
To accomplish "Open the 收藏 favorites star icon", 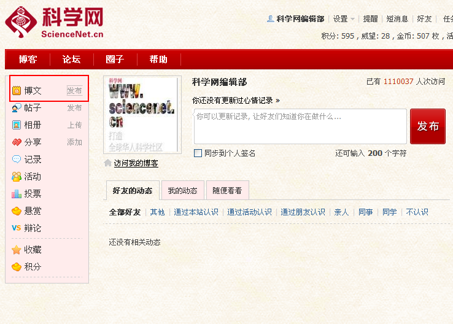I will 17,250.
